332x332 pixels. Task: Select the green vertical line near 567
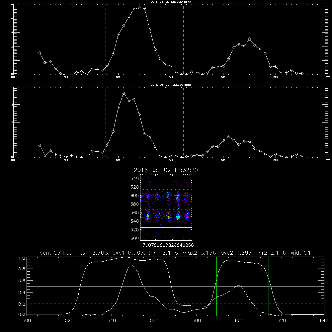pyautogui.click(x=170, y=286)
